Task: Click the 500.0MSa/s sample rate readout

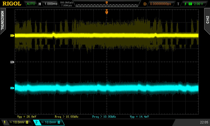Action: [x=67, y=2]
